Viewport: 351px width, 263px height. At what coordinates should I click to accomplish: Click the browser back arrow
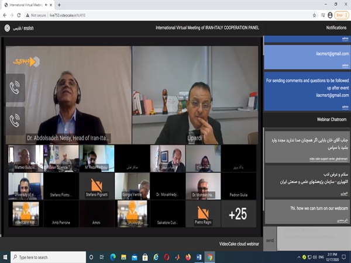(x=5, y=15)
